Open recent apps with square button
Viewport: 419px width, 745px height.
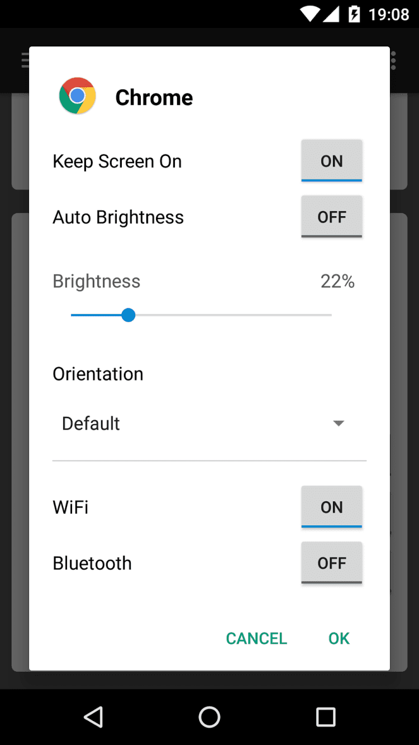coord(325,716)
